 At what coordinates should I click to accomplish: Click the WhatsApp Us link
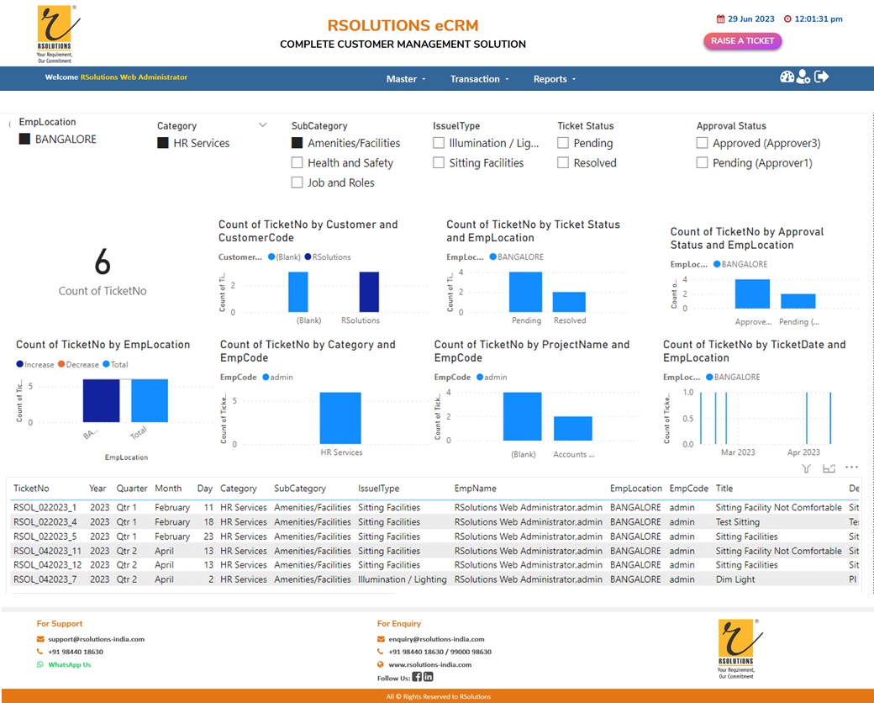pos(69,664)
